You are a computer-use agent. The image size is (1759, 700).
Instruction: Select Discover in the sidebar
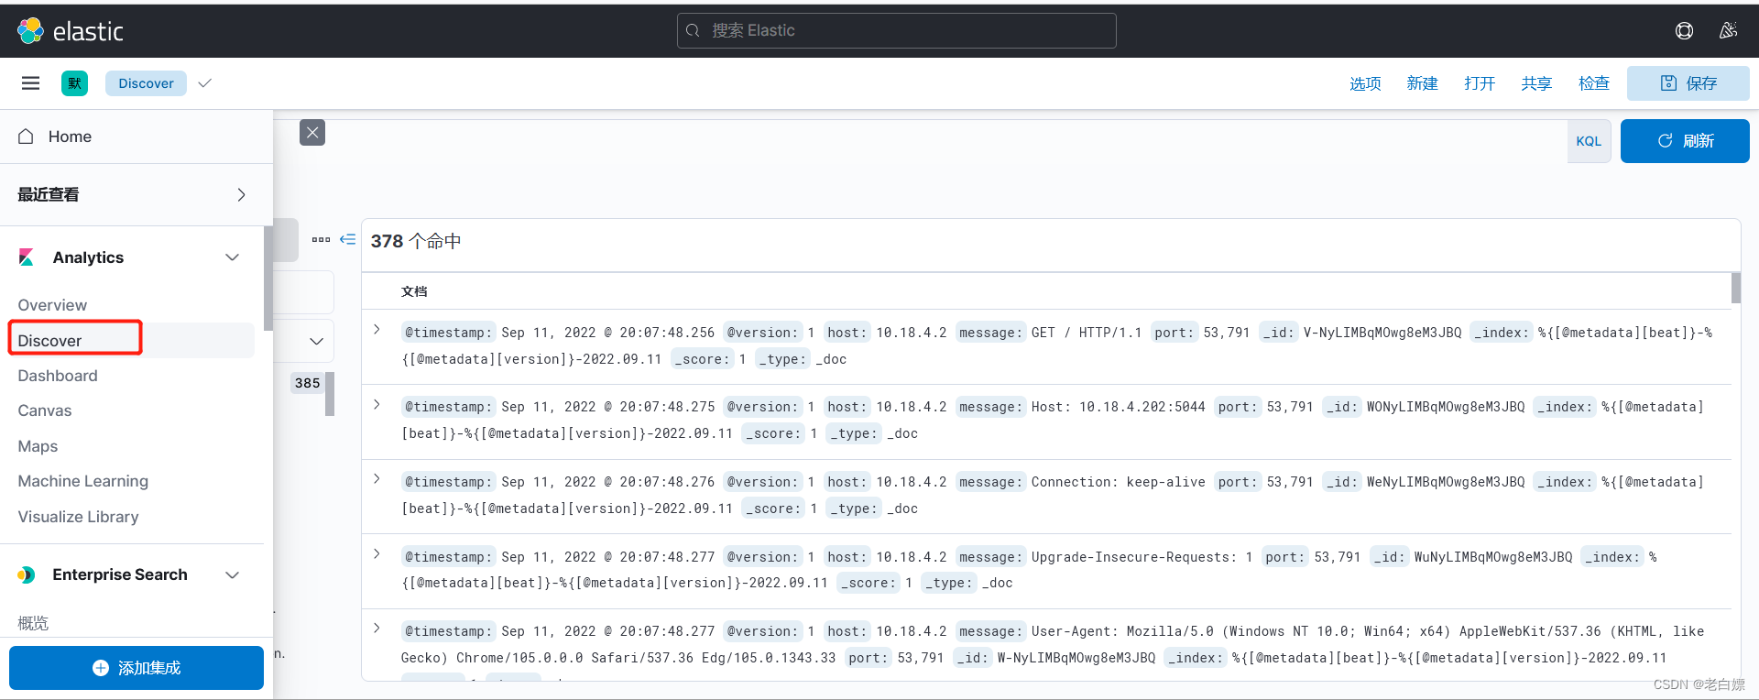(49, 341)
